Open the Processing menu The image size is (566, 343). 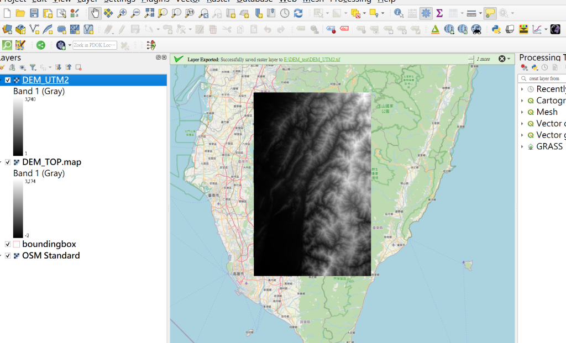(350, 1)
